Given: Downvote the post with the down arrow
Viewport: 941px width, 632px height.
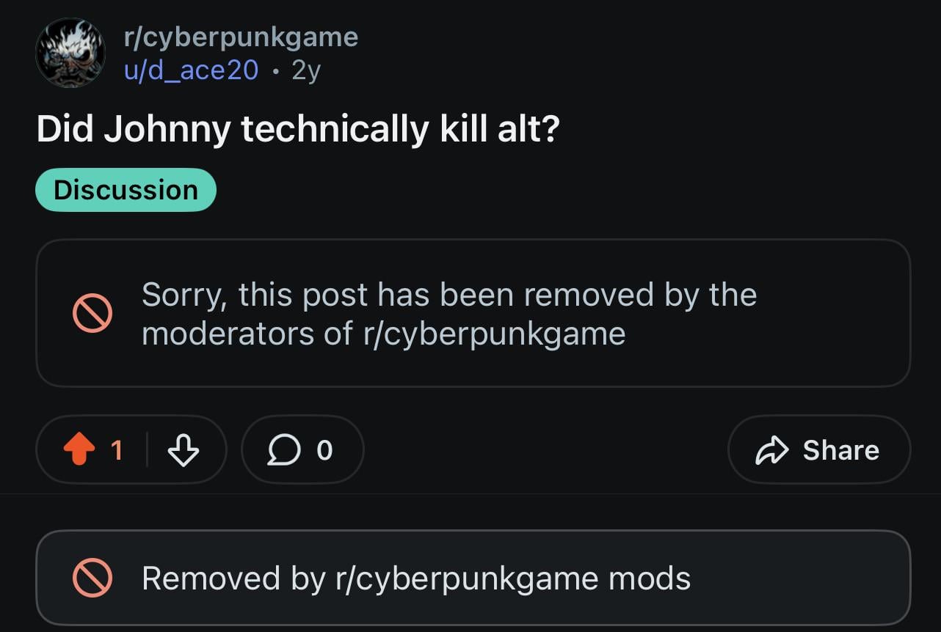Looking at the screenshot, I should click(183, 449).
